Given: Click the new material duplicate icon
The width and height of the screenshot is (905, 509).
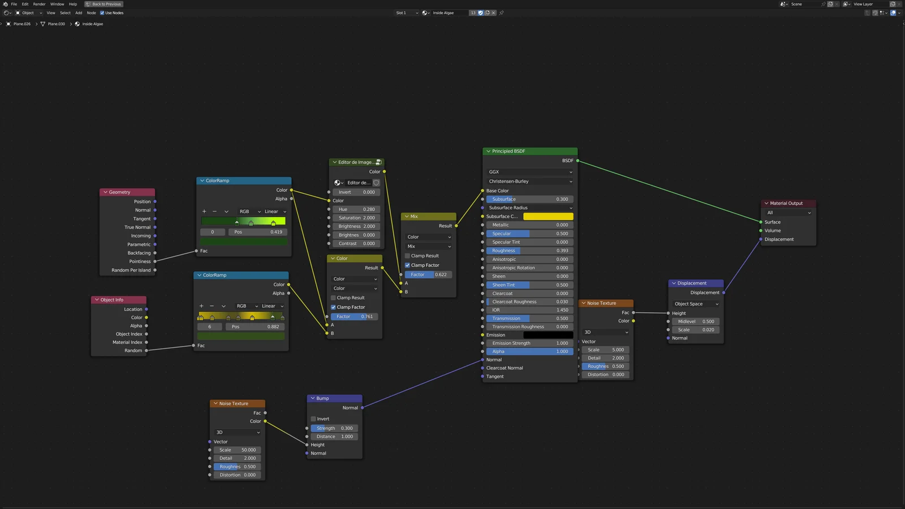Looking at the screenshot, I should click(487, 13).
